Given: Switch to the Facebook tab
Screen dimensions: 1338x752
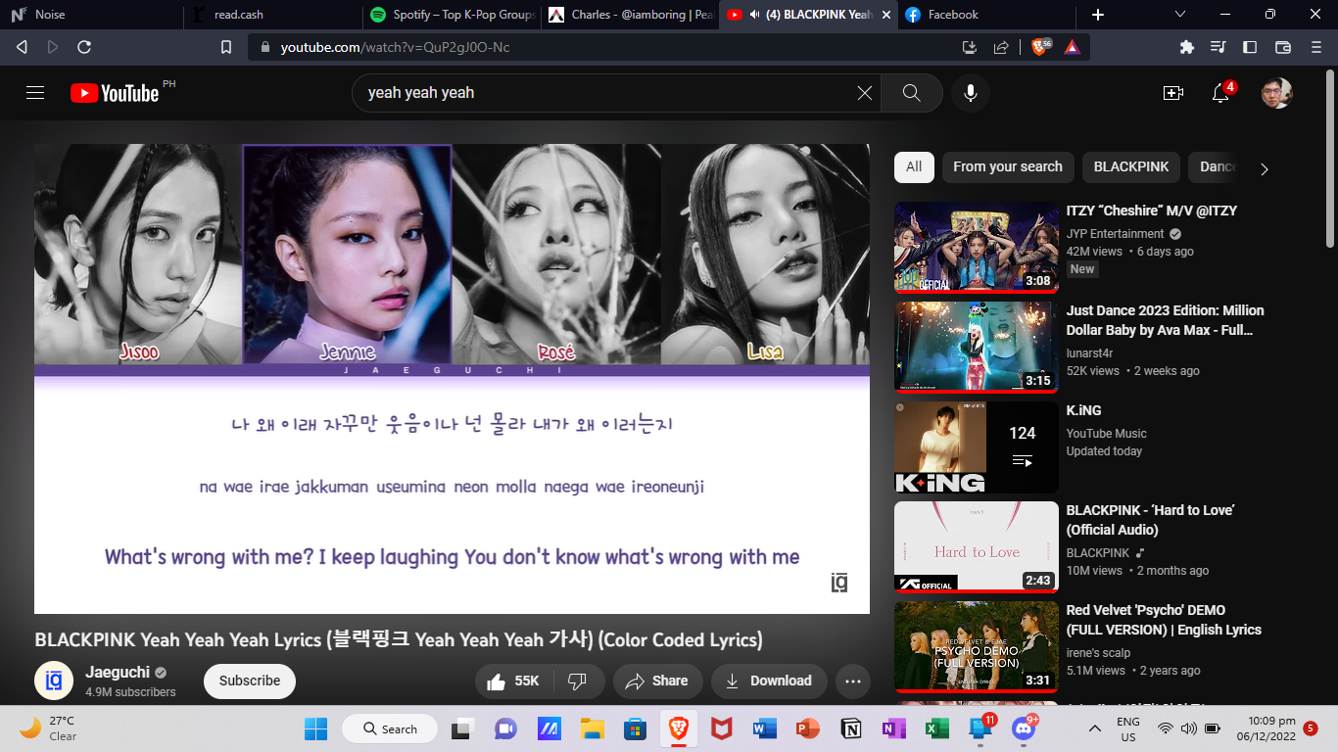Looking at the screenshot, I should pyautogui.click(x=987, y=15).
